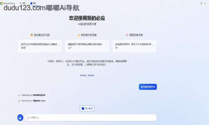Click the blue square stop icon
The height and width of the screenshot is (125, 209).
[83, 109]
